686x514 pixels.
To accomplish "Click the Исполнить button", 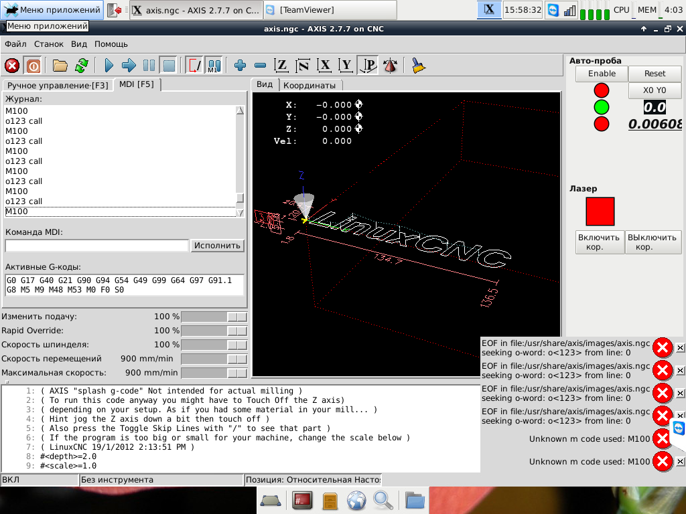I will [x=218, y=246].
